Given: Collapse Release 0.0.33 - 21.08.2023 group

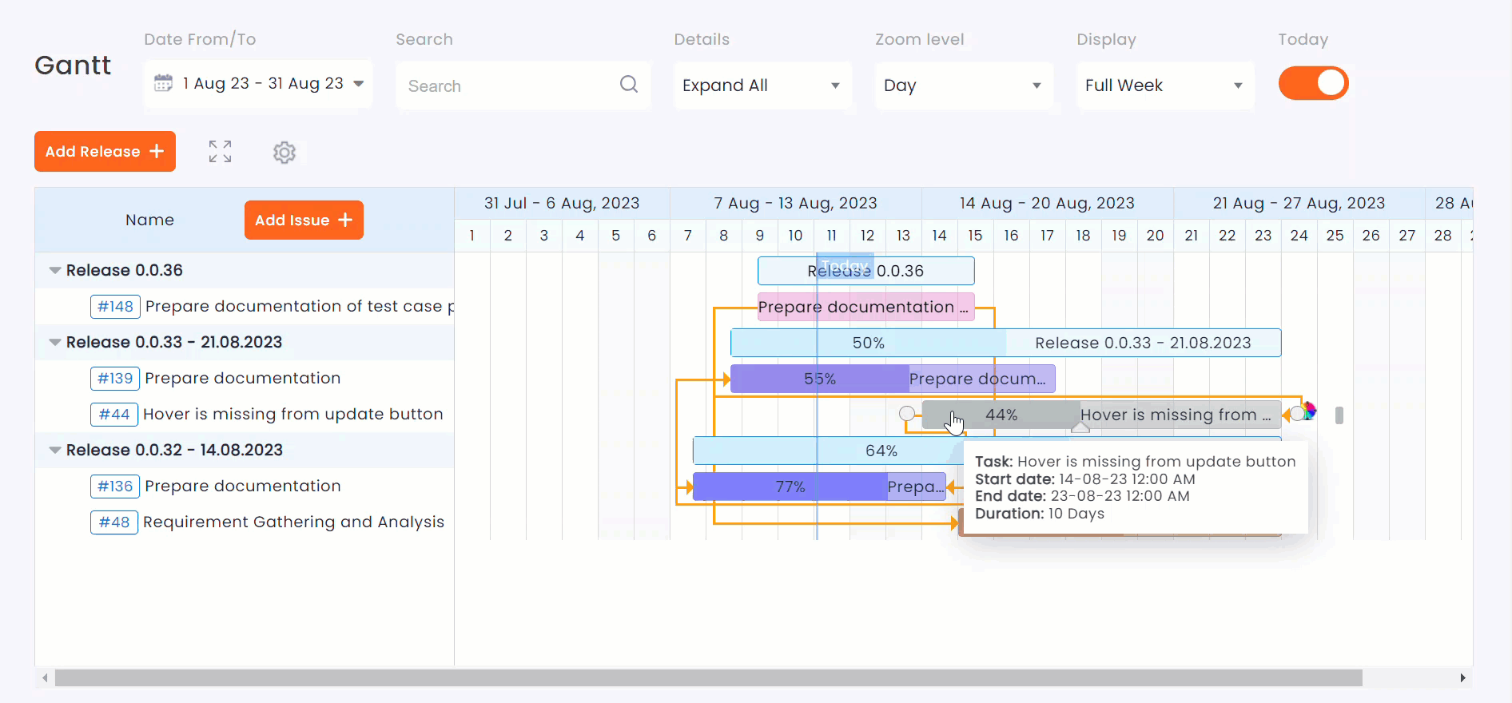Looking at the screenshot, I should click(x=55, y=343).
